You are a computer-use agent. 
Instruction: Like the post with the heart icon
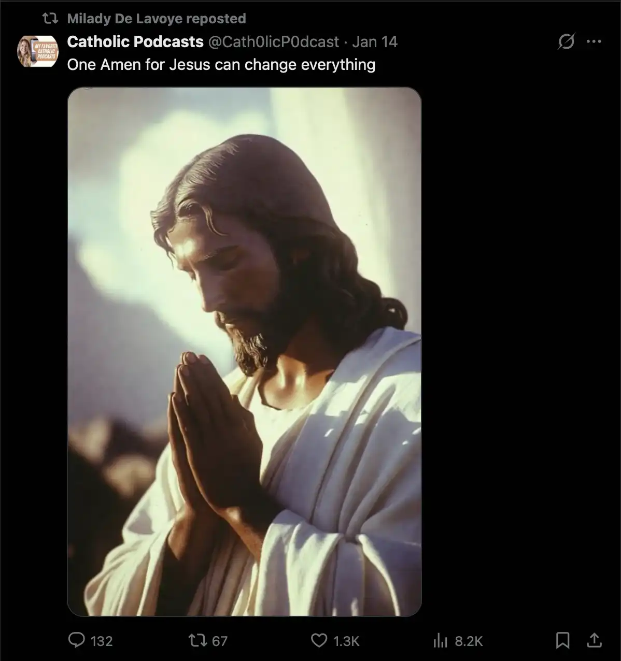(319, 641)
